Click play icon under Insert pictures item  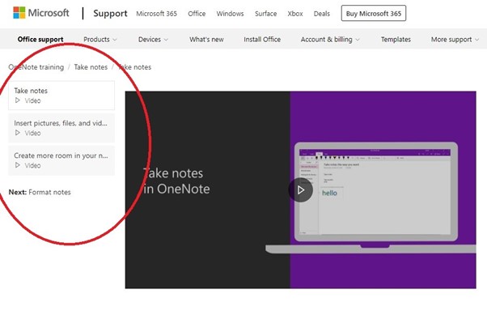18,133
